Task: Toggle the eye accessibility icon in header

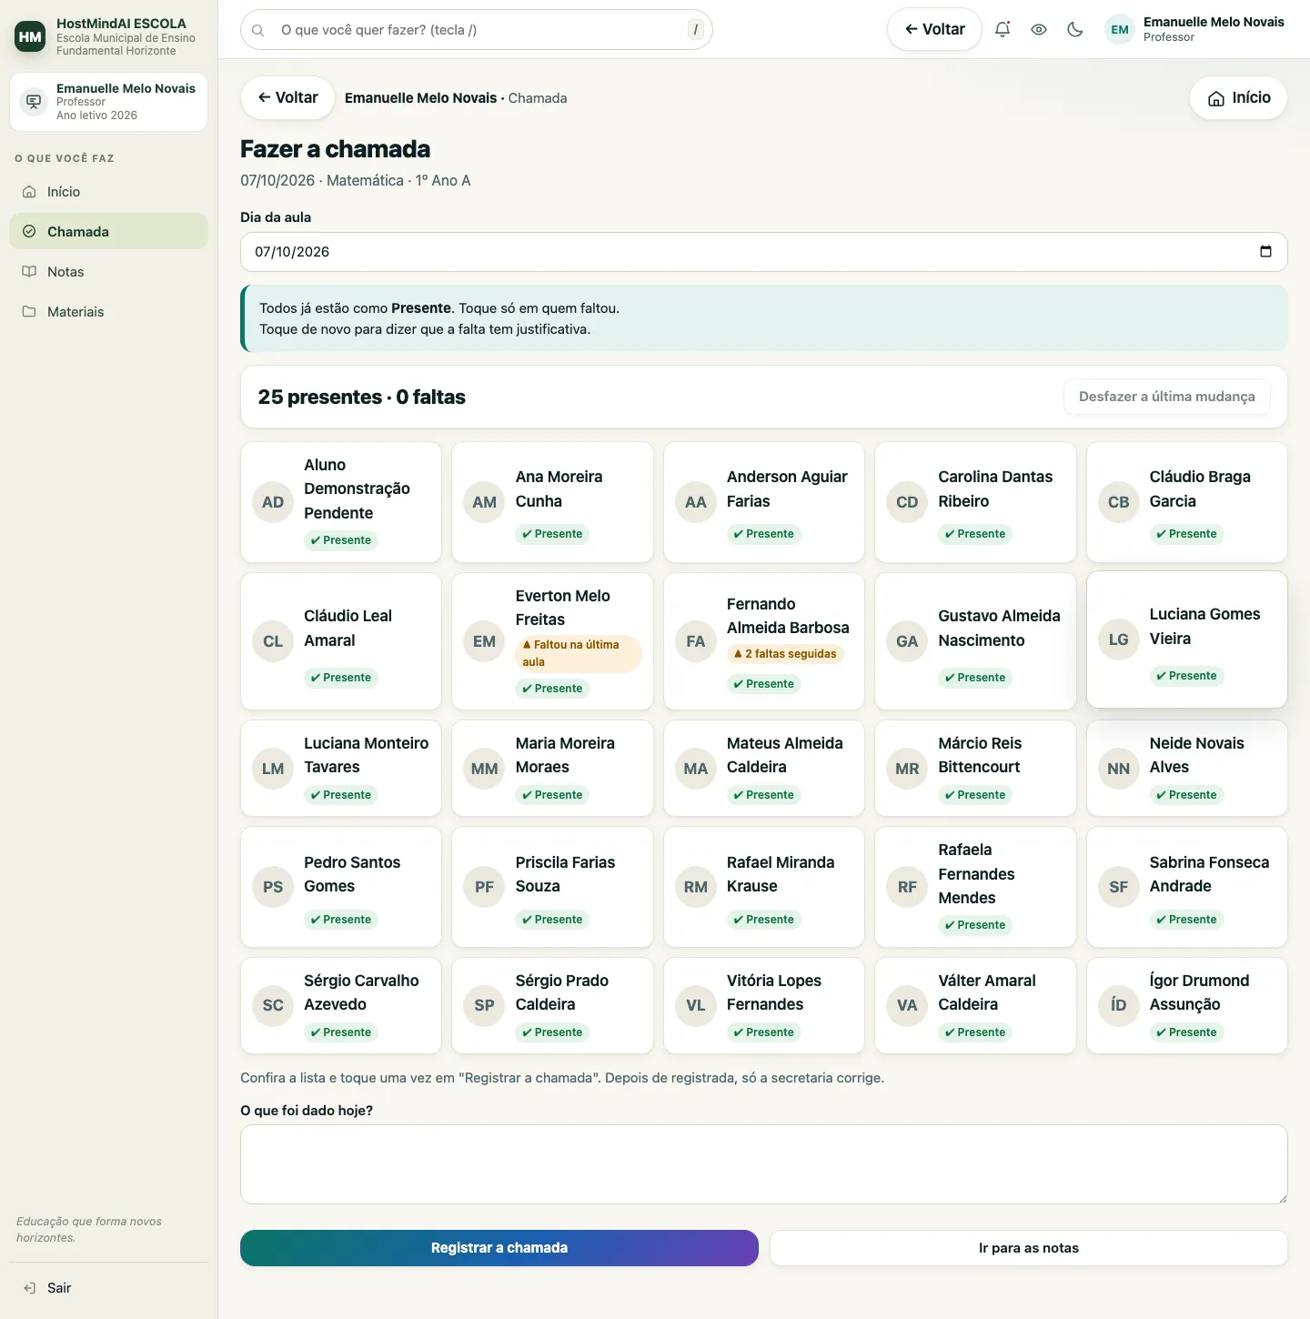Action: (x=1039, y=29)
